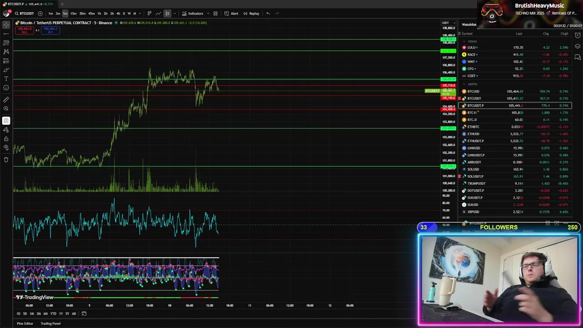Open the emoji icons tool
The height and width of the screenshot is (328, 583).
[6, 87]
